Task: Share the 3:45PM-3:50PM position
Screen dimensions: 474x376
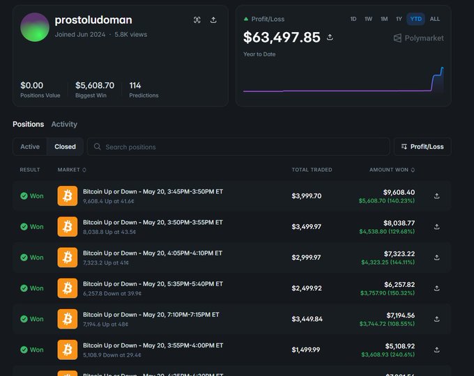Action: coord(436,196)
